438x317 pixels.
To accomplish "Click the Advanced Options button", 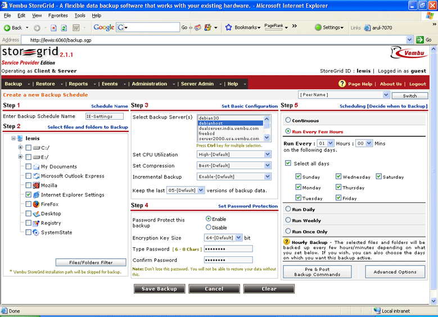I will pyautogui.click(x=395, y=271).
